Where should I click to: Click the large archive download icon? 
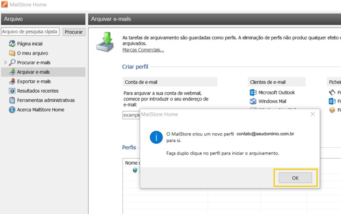(105, 42)
